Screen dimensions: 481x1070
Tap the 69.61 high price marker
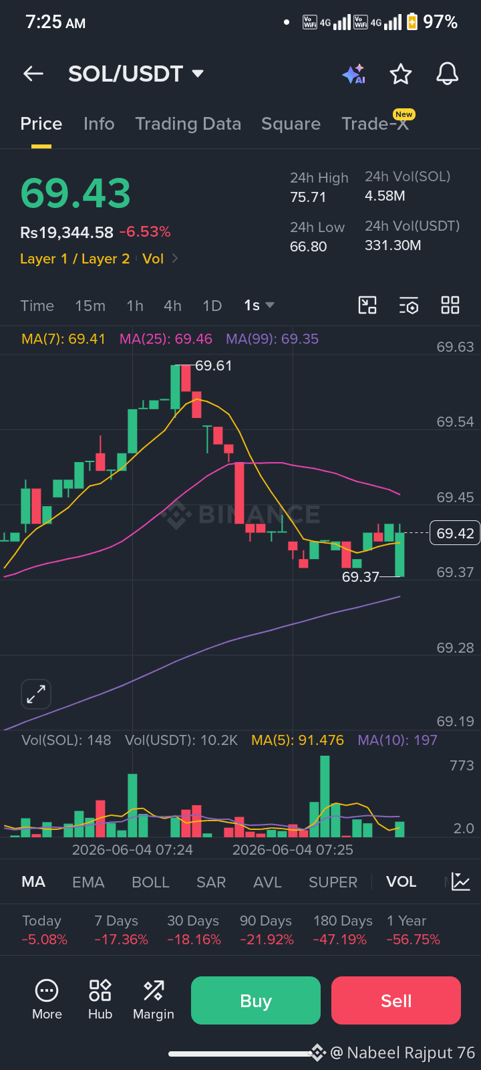(213, 365)
